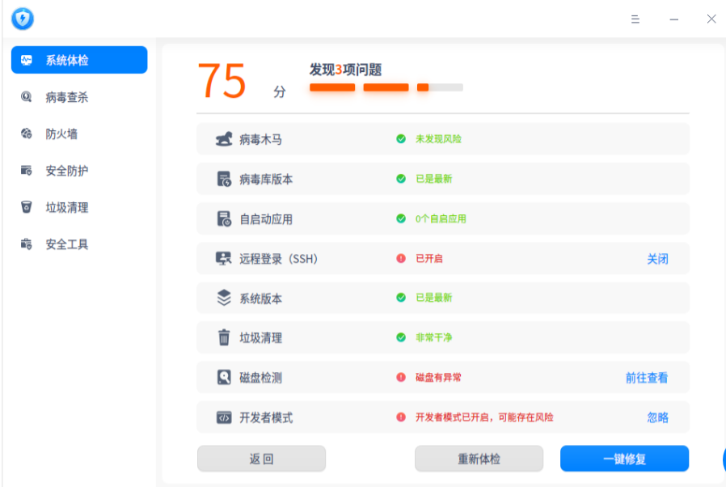The width and height of the screenshot is (726, 487).
Task: Click the 自启动应用 row label
Action: point(266,219)
